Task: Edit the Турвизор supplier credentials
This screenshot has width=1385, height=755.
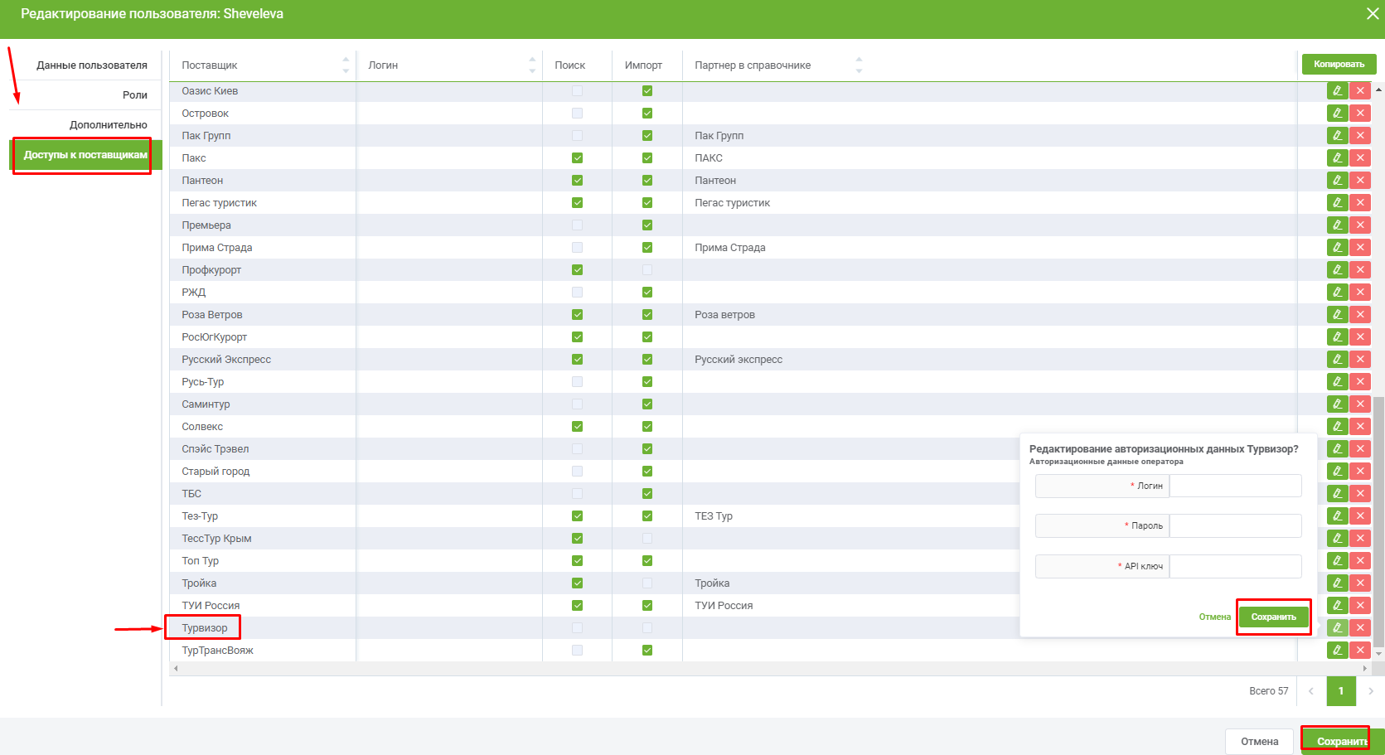Action: point(1337,628)
